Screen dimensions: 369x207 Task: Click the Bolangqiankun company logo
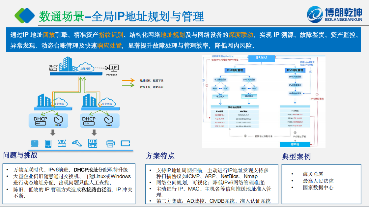click(334, 15)
